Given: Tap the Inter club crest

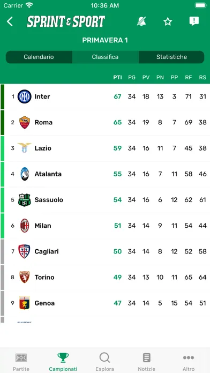Looking at the screenshot, I should click(x=25, y=96).
